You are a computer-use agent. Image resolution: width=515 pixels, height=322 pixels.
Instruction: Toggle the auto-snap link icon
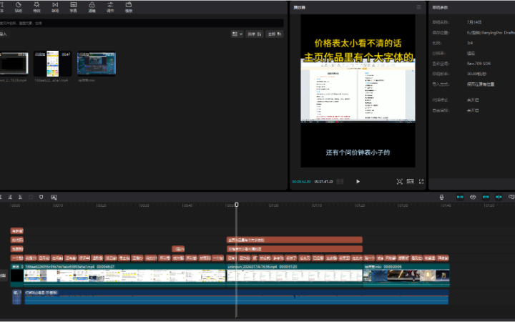473,197
